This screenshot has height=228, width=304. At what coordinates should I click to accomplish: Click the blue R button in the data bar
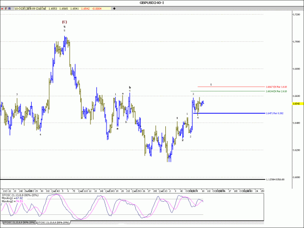click(10, 9)
